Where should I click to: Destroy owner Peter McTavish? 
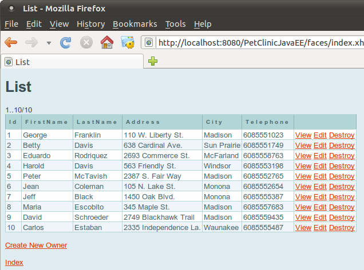pos(342,176)
